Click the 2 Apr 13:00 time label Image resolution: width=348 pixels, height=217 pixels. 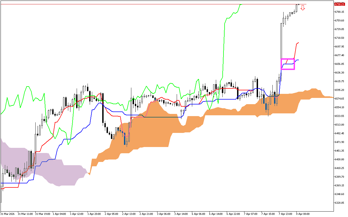tap(129, 214)
